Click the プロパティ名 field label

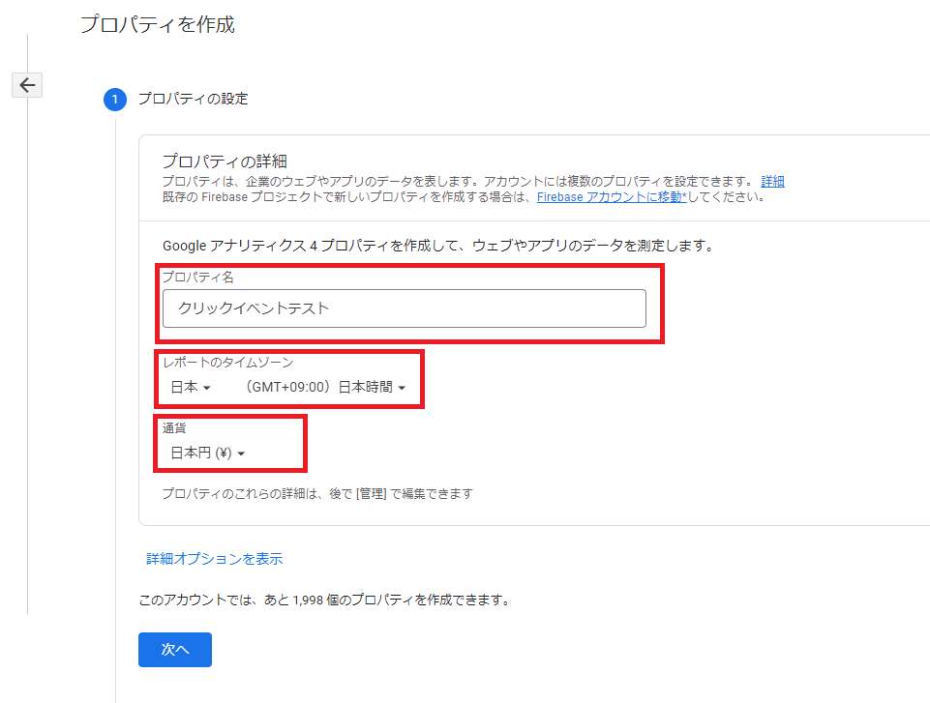(198, 277)
